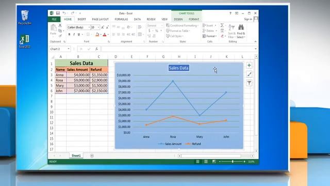Switch to the VIEW tab
This screenshot has width=330, height=186.
[x=164, y=19]
